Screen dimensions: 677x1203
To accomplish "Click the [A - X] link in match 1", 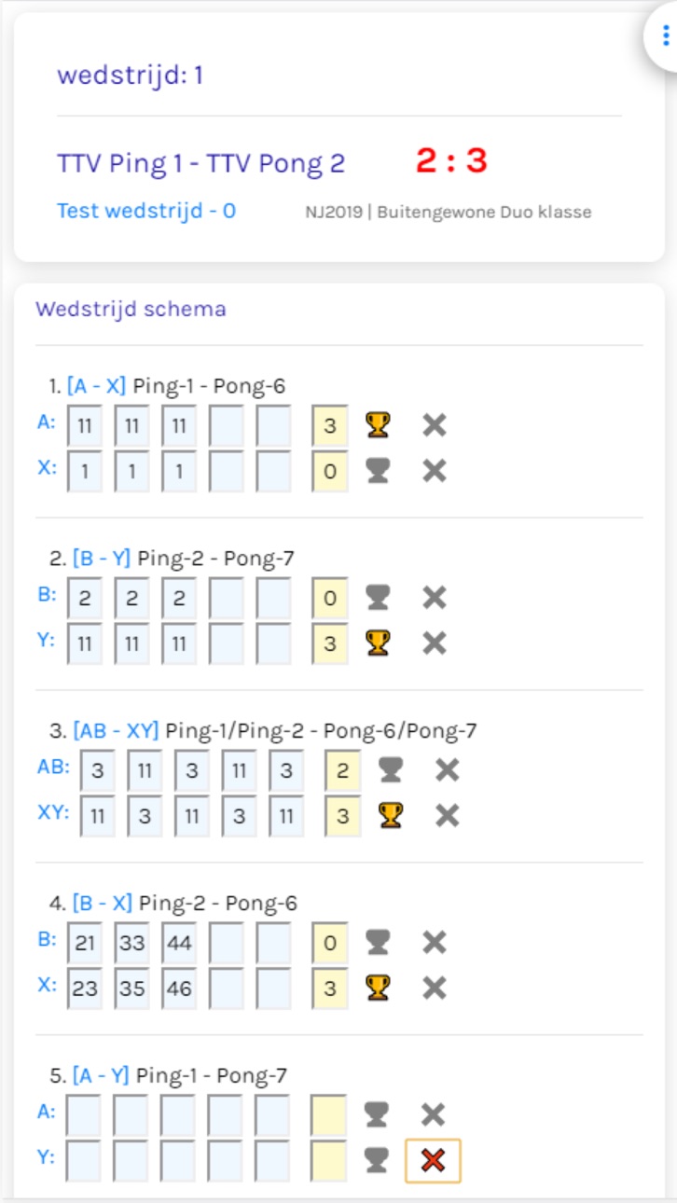I will pyautogui.click(x=96, y=386).
